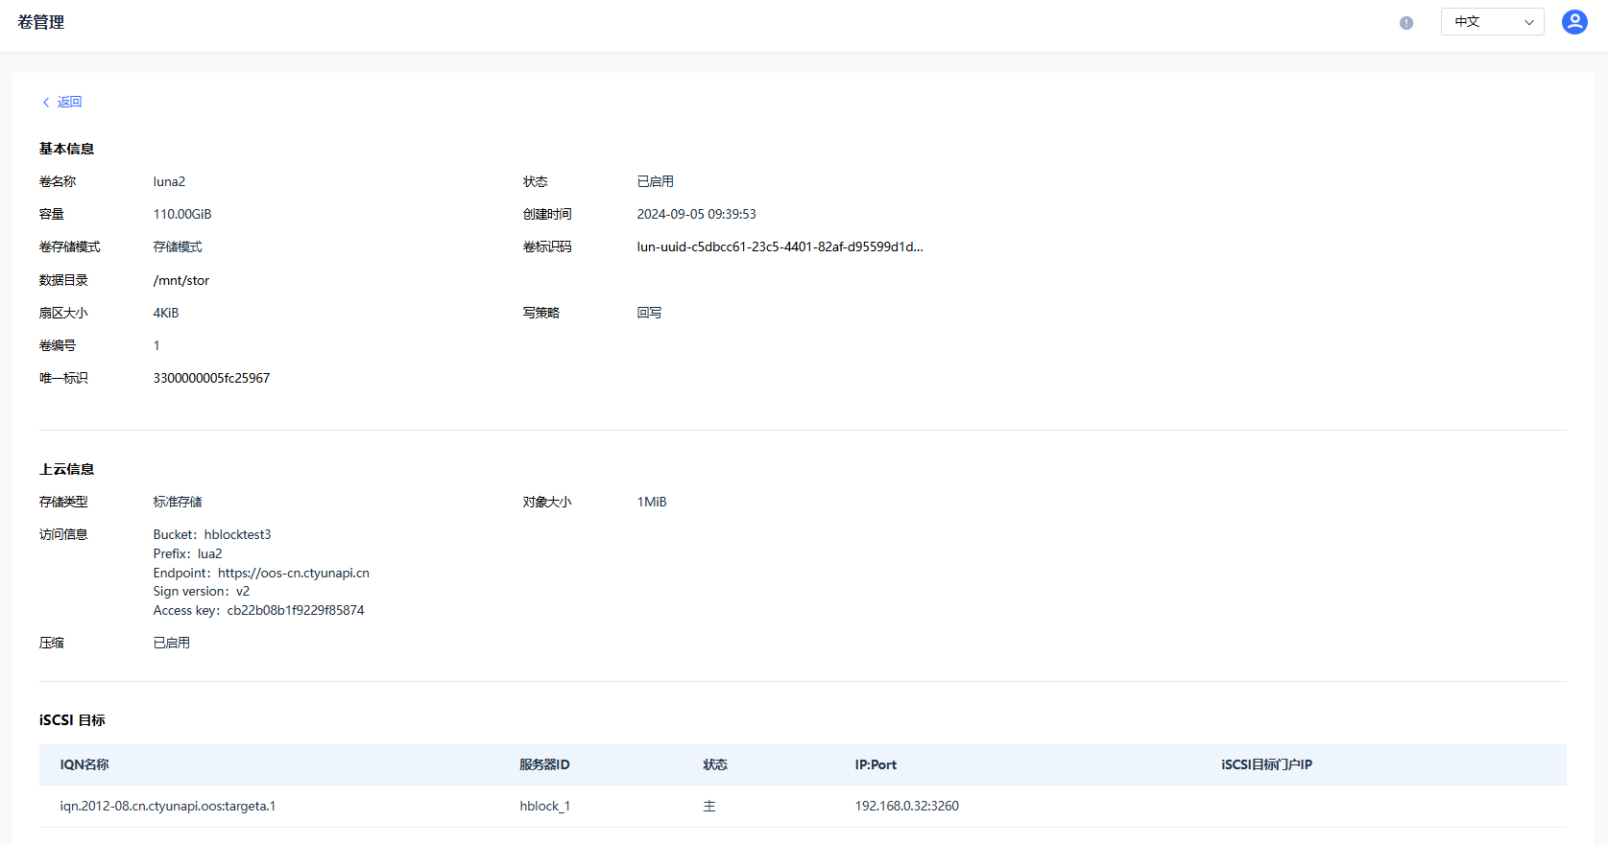Click the 存储模式 storage mode value
Viewport: 1608px width, 845px height.
click(x=178, y=246)
